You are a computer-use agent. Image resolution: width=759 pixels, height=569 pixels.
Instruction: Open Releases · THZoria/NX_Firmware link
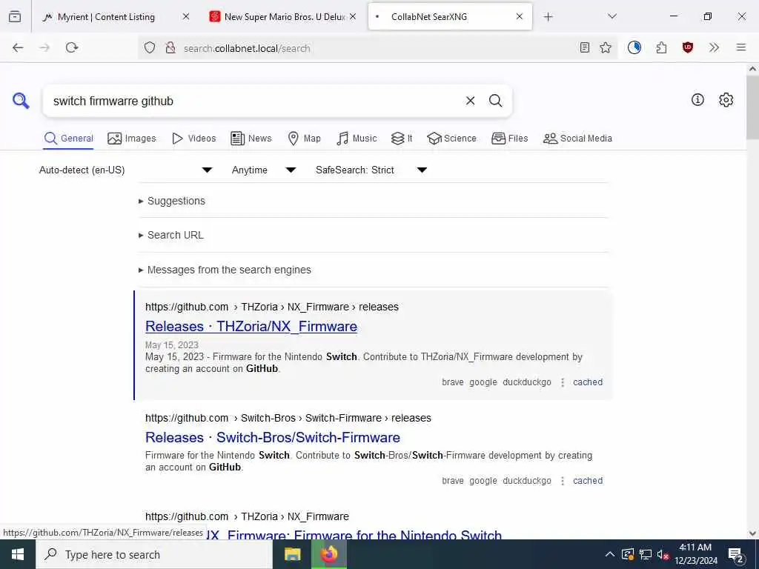251,327
